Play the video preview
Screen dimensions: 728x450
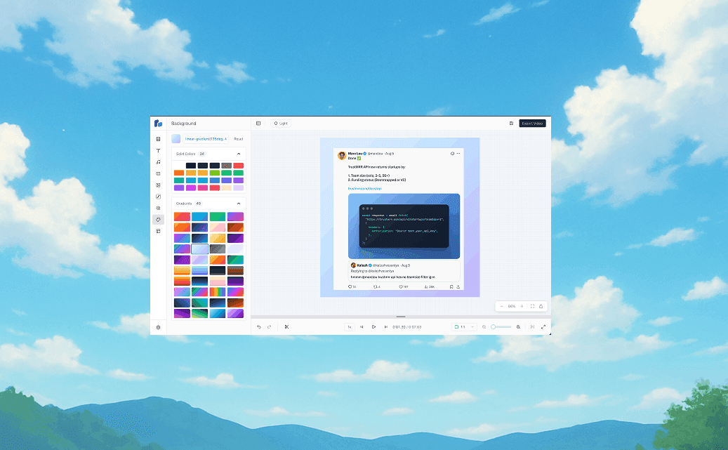(373, 327)
